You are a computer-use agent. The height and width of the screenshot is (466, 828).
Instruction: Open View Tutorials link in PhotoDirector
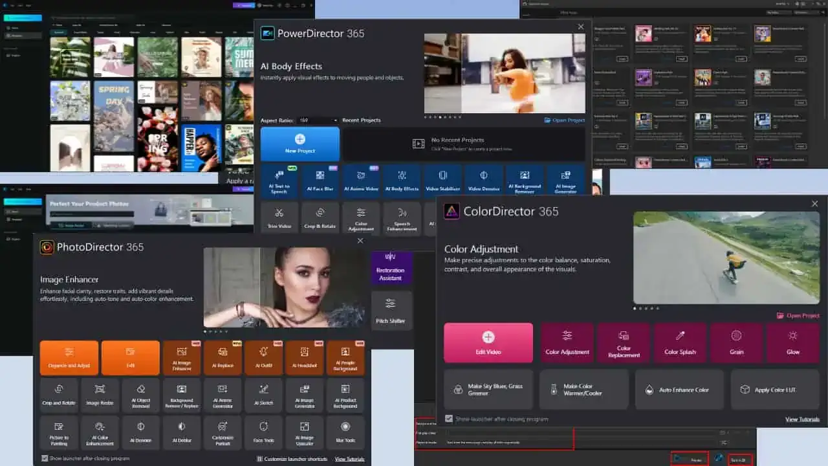349,459
